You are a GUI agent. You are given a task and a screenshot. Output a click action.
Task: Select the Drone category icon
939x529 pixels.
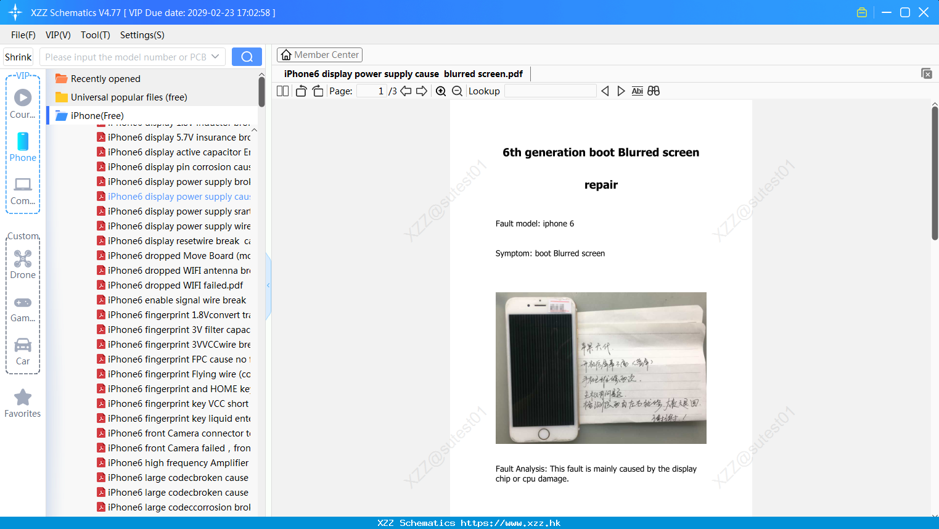tap(23, 264)
